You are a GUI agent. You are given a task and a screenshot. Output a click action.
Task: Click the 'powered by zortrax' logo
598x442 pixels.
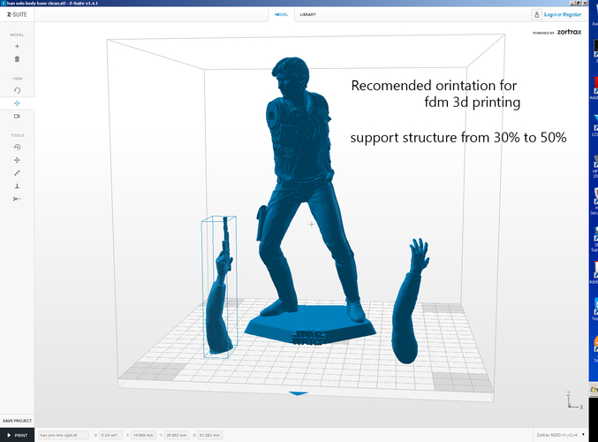pos(557,32)
